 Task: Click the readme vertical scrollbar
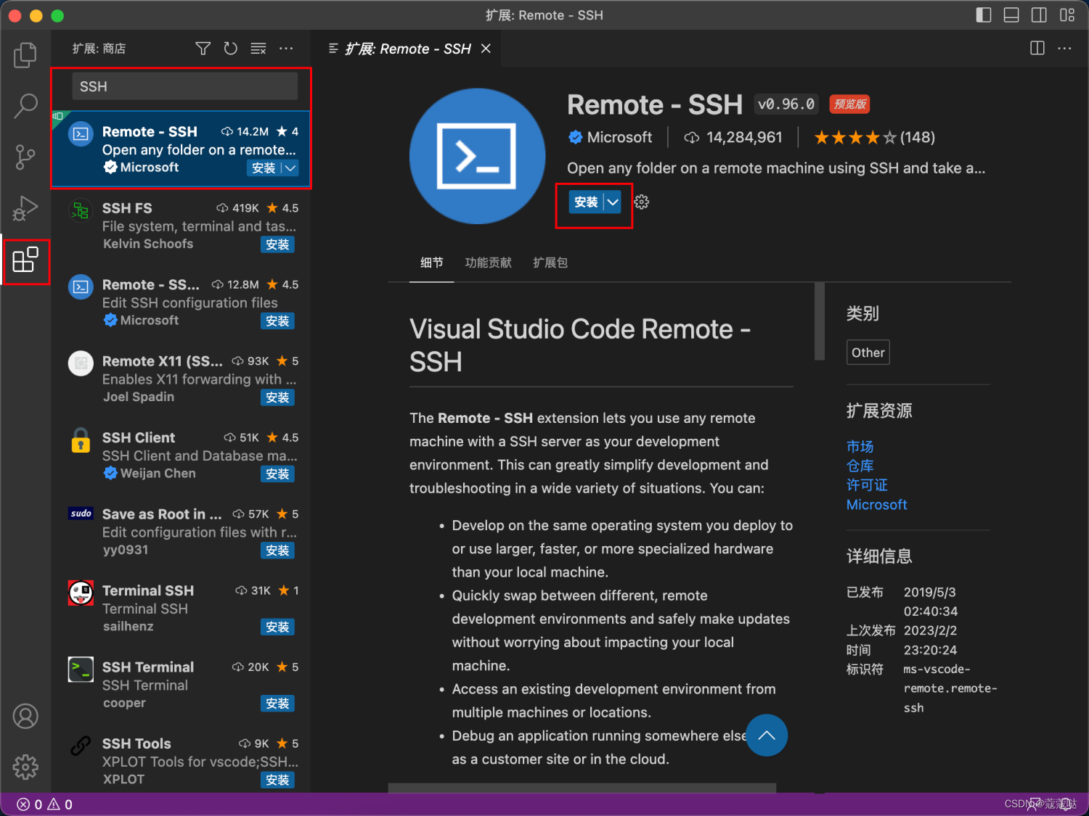[x=820, y=321]
